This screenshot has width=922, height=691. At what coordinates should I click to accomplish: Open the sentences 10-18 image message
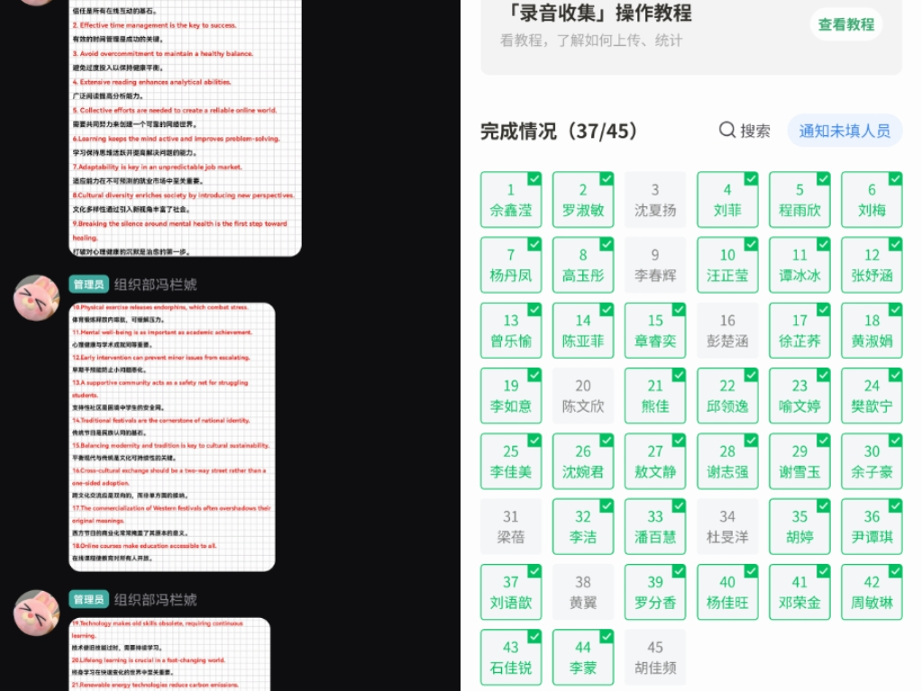coord(172,437)
